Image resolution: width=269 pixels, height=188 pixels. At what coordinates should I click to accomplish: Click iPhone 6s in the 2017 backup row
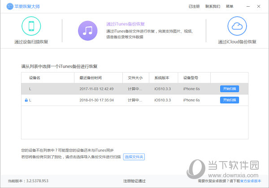tap(191, 89)
